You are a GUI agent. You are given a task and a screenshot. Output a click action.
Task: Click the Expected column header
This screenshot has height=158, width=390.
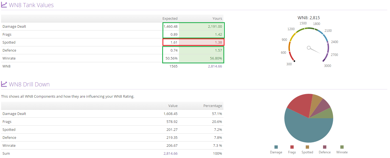(x=170, y=18)
